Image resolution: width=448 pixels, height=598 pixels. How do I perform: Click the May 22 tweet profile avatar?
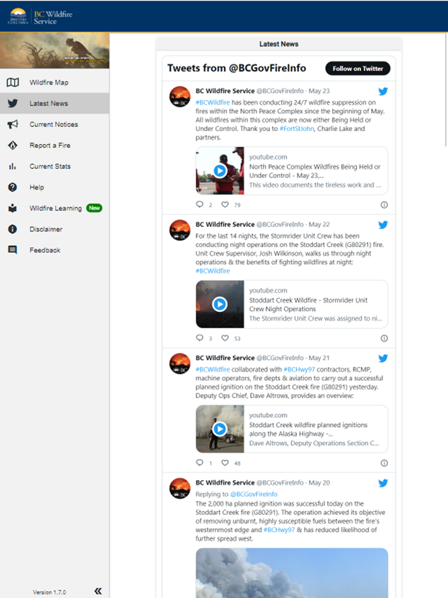pyautogui.click(x=180, y=230)
